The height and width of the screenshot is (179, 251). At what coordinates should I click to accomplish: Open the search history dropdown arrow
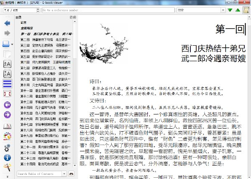click(x=223, y=10)
